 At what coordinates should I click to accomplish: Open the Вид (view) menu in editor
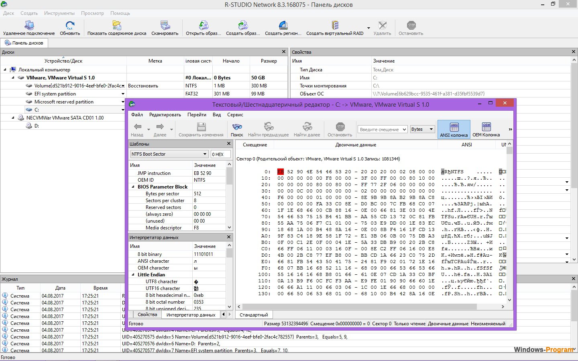pos(217,115)
